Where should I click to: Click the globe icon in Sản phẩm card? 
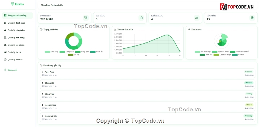tap(252, 18)
